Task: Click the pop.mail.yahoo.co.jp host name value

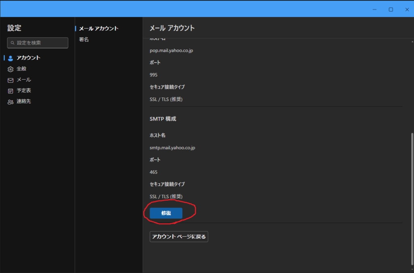Action: tap(171, 51)
